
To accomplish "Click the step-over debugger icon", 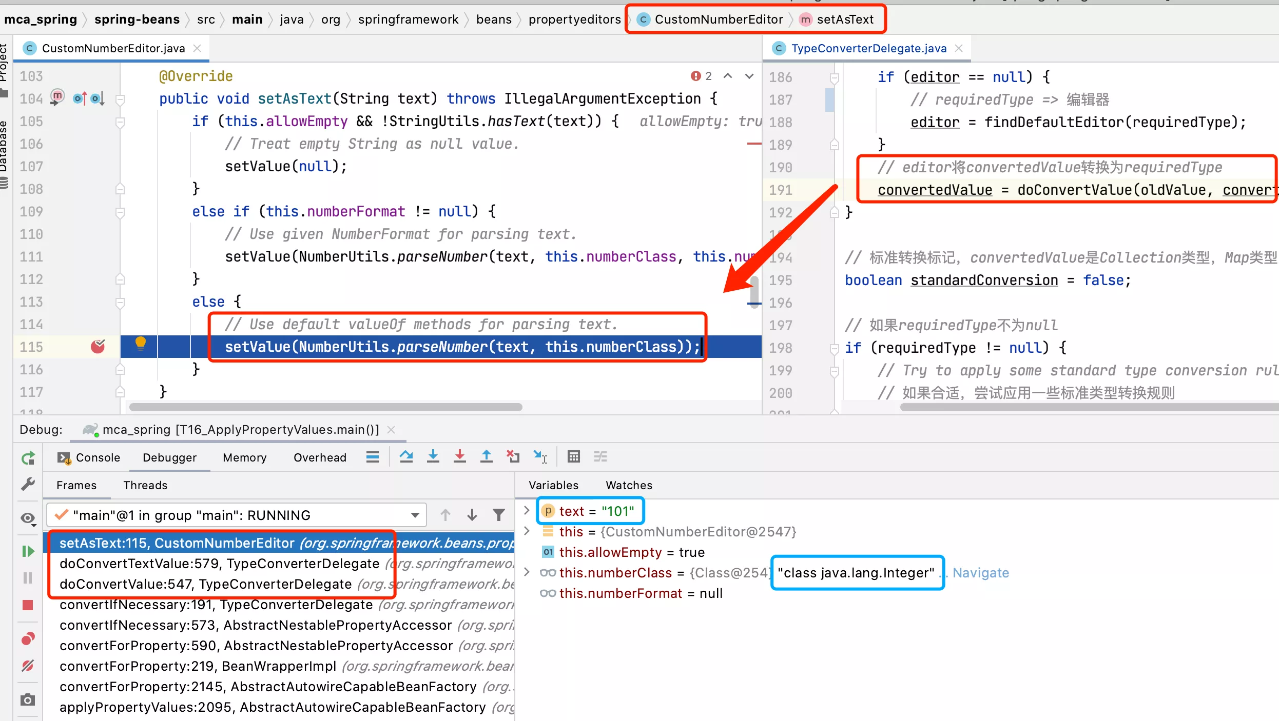I will 406,456.
